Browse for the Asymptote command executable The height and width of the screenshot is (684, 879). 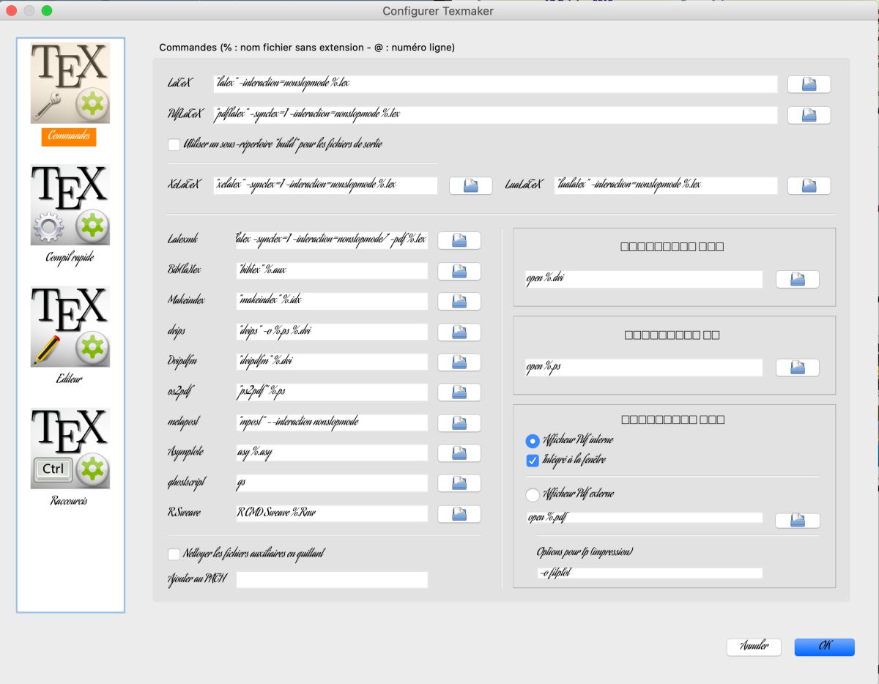(459, 453)
